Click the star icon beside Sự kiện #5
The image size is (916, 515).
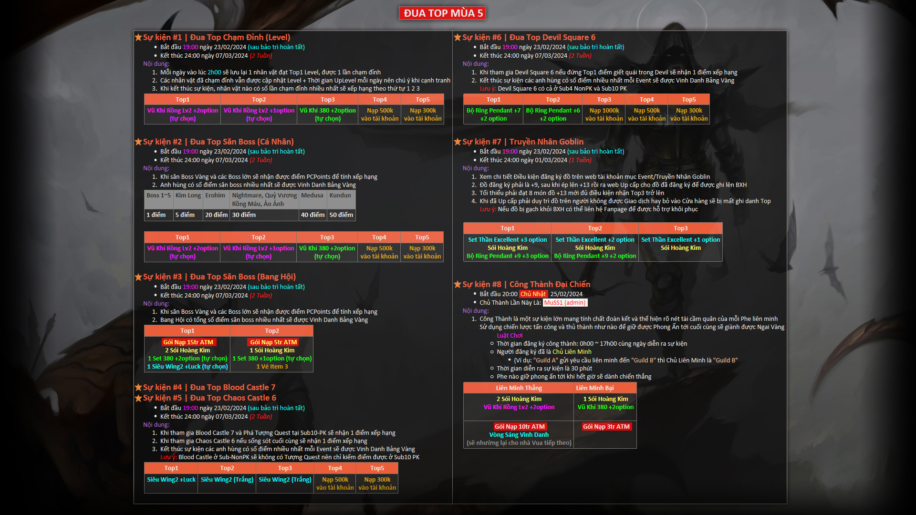click(x=138, y=398)
